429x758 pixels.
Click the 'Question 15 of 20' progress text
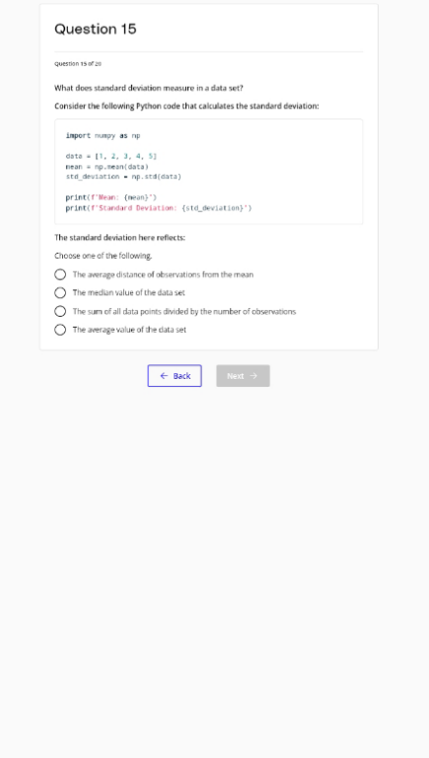(78, 64)
